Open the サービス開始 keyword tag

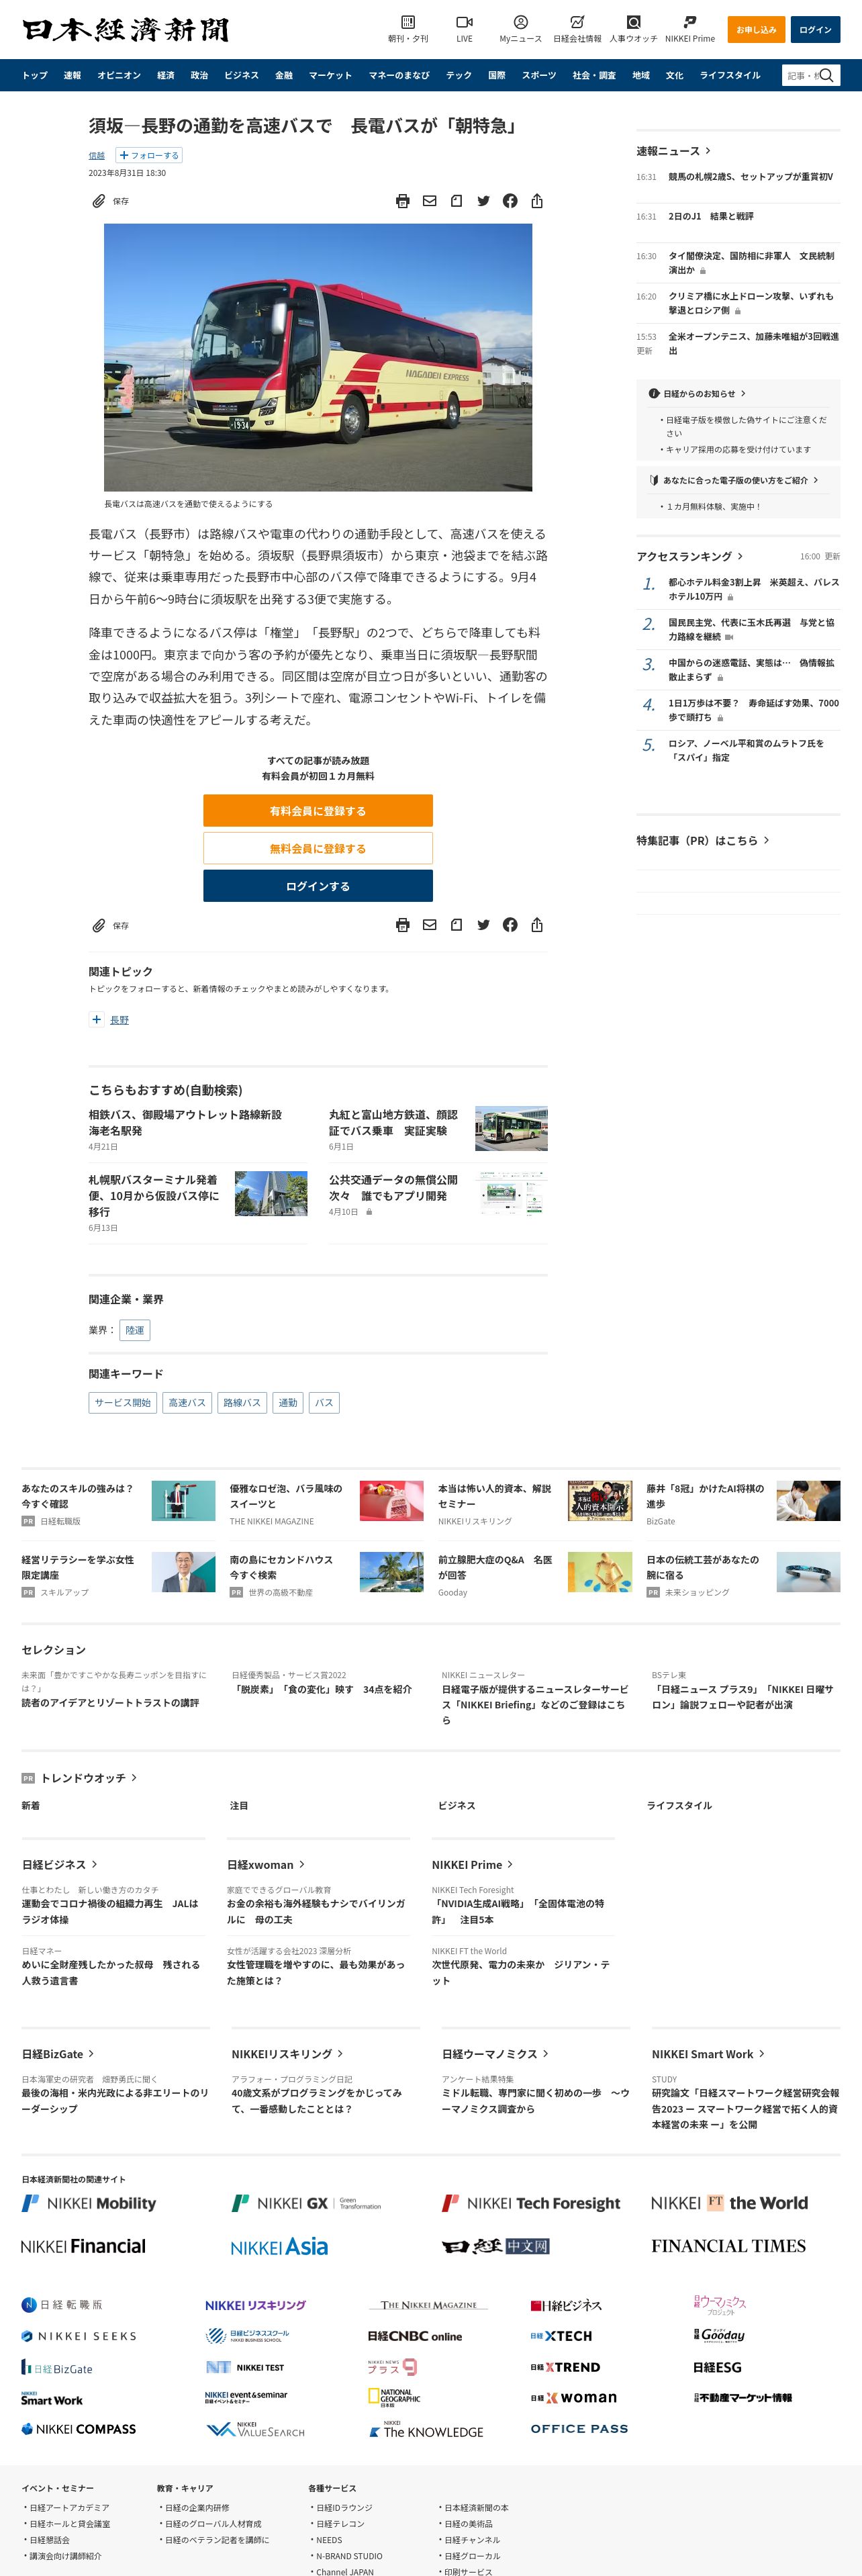(123, 1402)
